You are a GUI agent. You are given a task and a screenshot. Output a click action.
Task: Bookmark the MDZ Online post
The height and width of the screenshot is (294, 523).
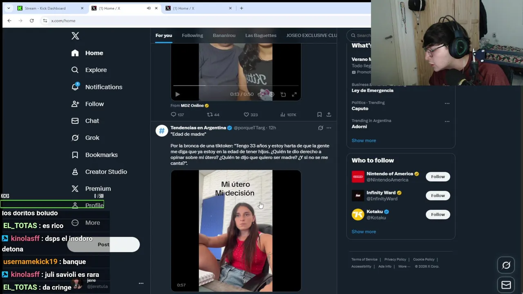point(320,115)
